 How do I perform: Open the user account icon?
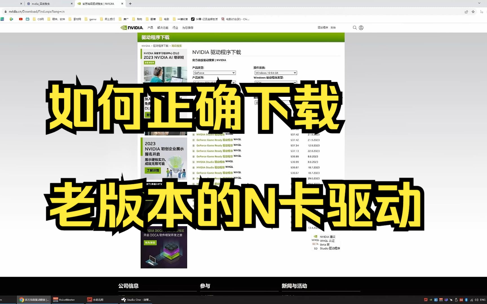click(x=361, y=28)
